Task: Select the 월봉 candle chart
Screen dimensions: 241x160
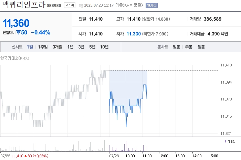Action: [x=201, y=47]
